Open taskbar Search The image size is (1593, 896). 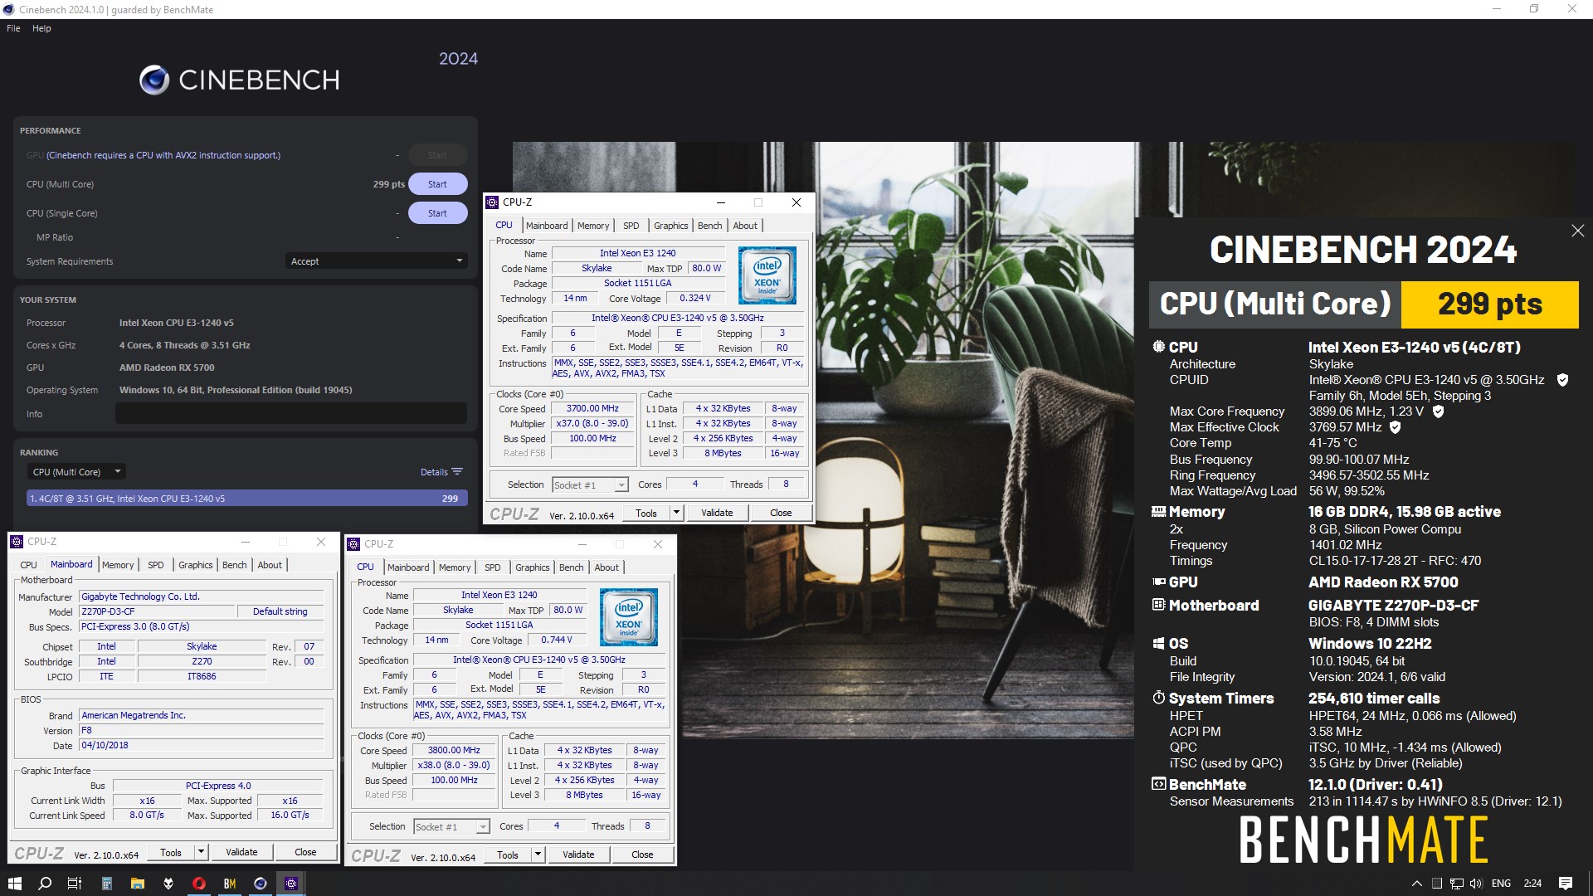pos(45,884)
